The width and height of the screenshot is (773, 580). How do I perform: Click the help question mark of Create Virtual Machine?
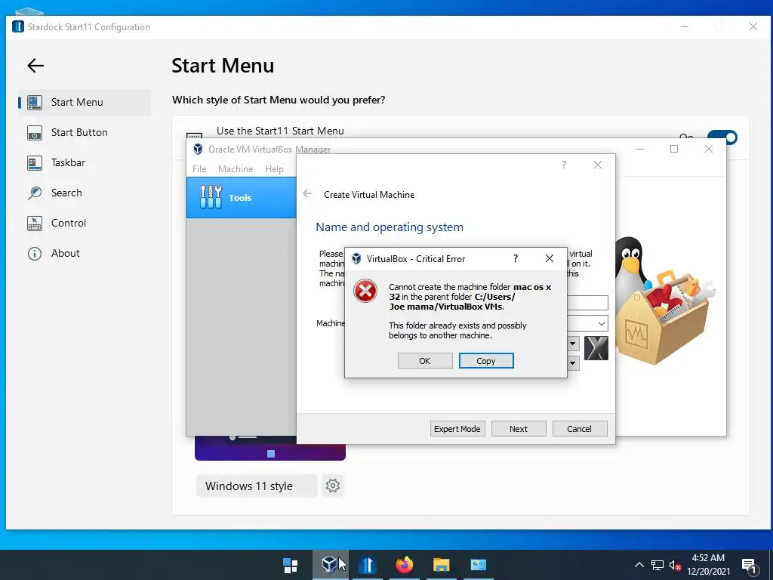tap(563, 165)
